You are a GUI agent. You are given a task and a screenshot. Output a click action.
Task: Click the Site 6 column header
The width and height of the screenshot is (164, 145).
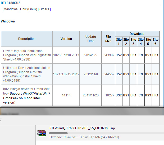click(156, 41)
